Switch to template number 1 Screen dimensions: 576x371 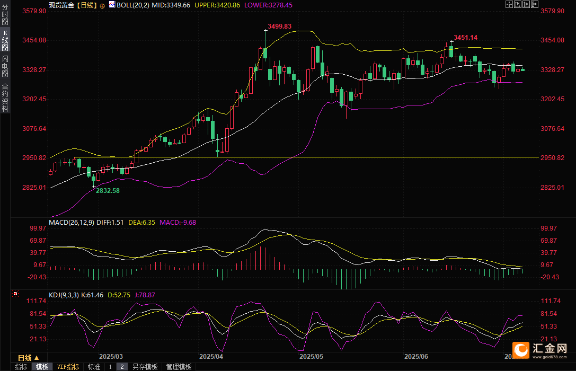point(110,367)
